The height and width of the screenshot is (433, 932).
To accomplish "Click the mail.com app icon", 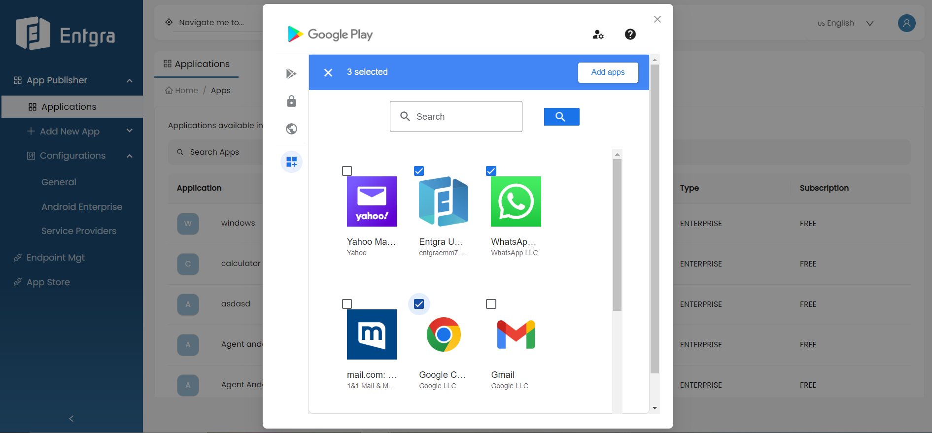I will click(372, 334).
